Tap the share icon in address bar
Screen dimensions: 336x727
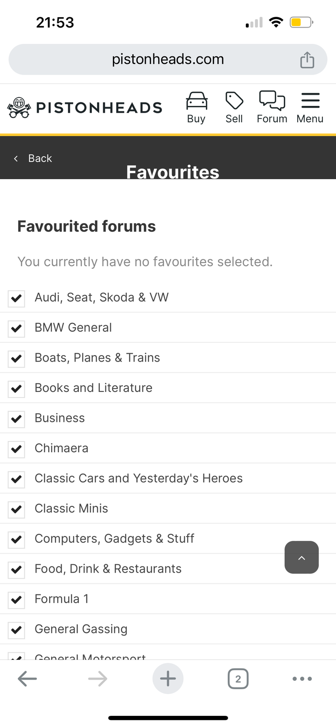tap(307, 60)
